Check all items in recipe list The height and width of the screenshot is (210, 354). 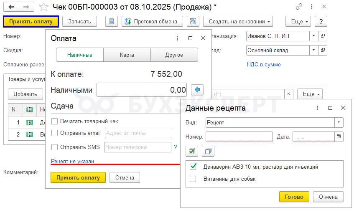(192, 151)
